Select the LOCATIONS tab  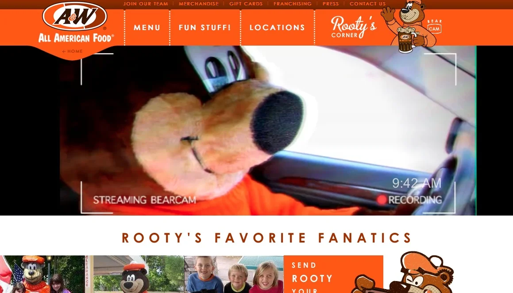point(277,27)
